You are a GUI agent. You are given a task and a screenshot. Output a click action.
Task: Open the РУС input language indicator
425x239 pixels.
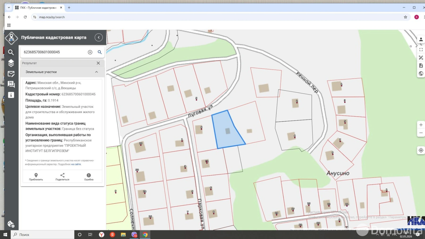click(395, 234)
